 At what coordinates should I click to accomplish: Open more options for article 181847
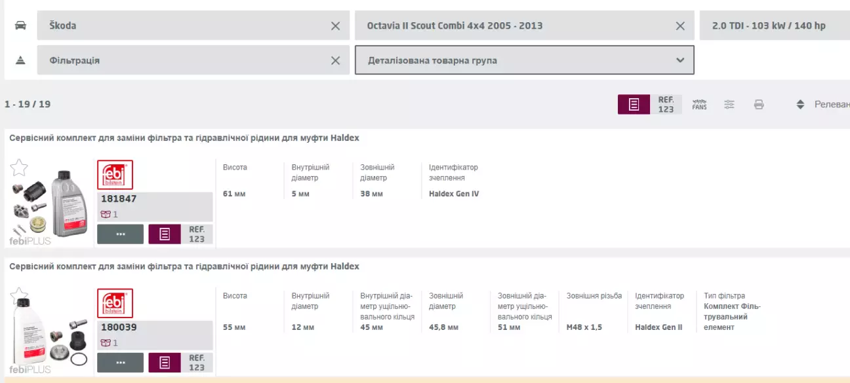click(120, 234)
